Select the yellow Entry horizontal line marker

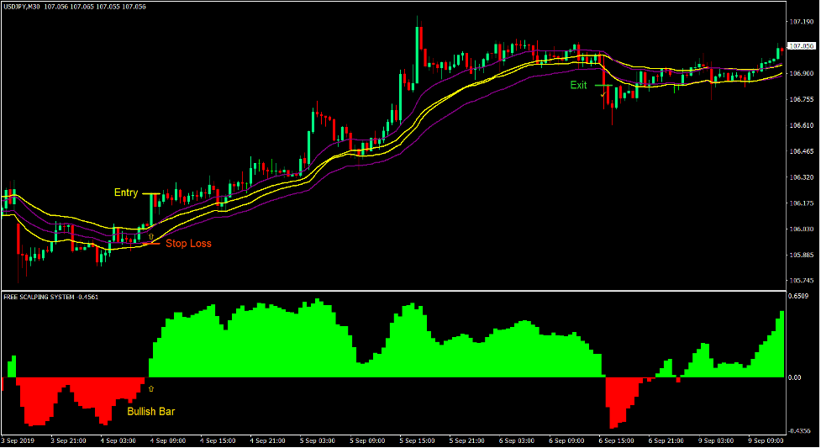click(x=151, y=193)
